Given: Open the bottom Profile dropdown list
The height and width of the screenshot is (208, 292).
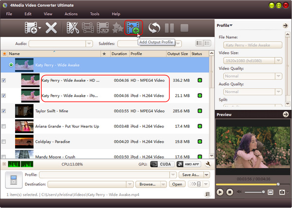Looking at the screenshot, I should [x=173, y=175].
